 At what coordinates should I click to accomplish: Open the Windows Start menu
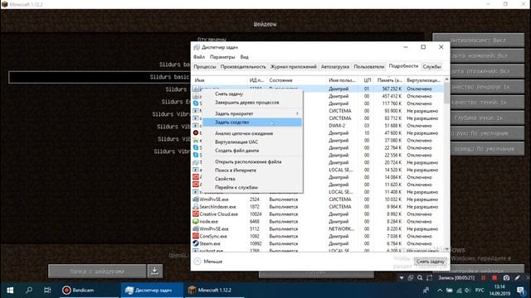[10, 291]
